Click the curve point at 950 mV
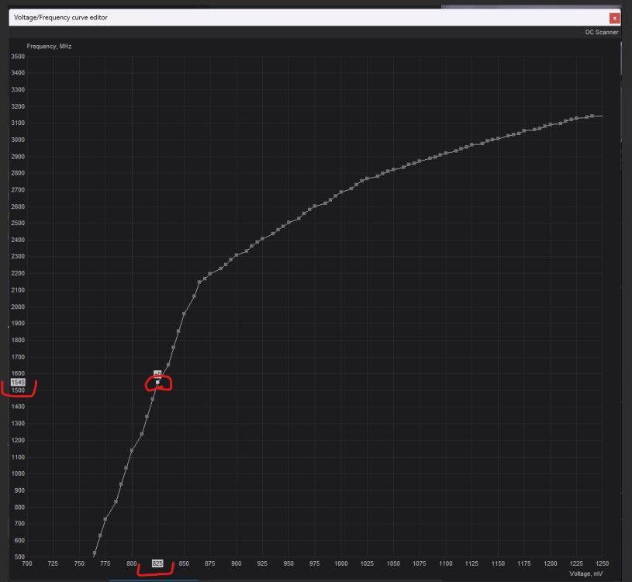The width and height of the screenshot is (632, 582). click(288, 223)
